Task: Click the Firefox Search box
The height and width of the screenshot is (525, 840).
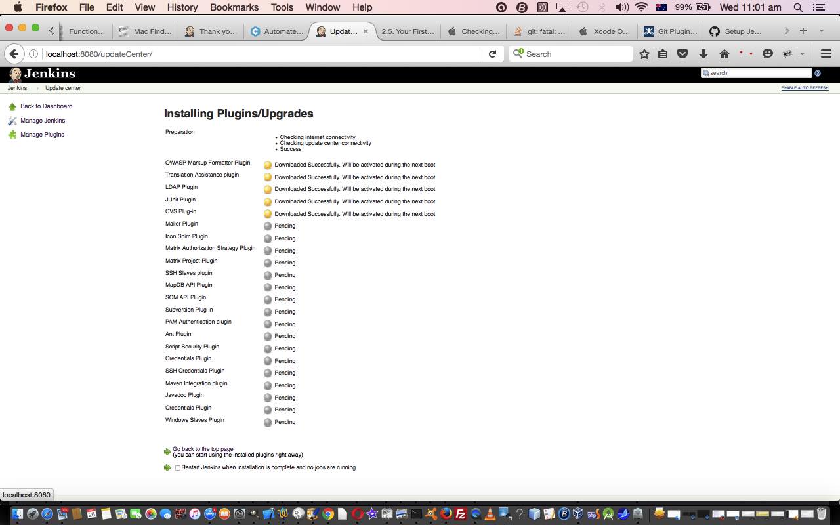Action: coord(571,54)
